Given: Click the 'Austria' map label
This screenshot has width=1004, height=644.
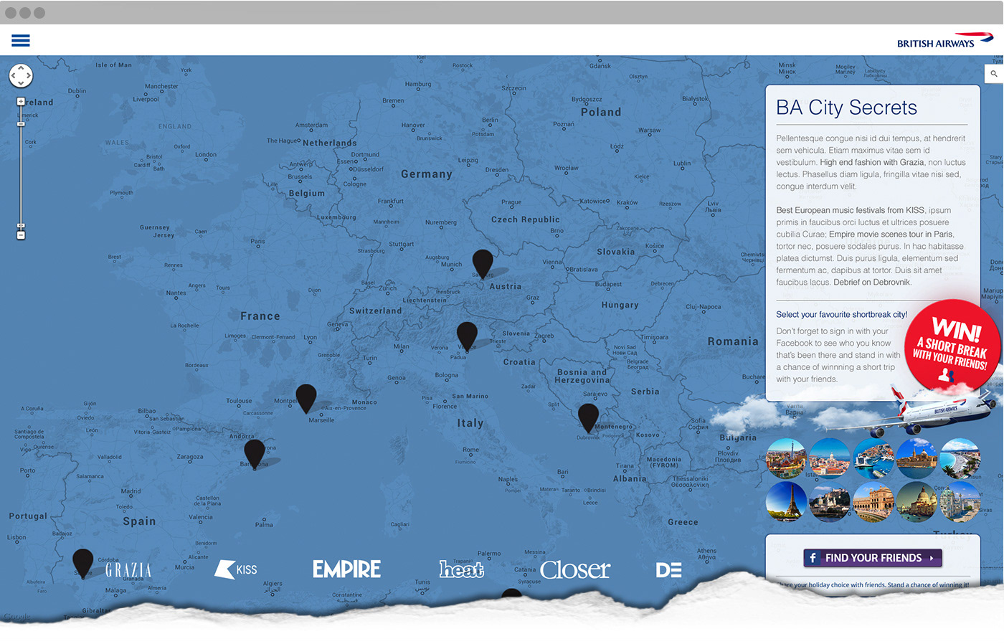Looking at the screenshot, I should 506,286.
